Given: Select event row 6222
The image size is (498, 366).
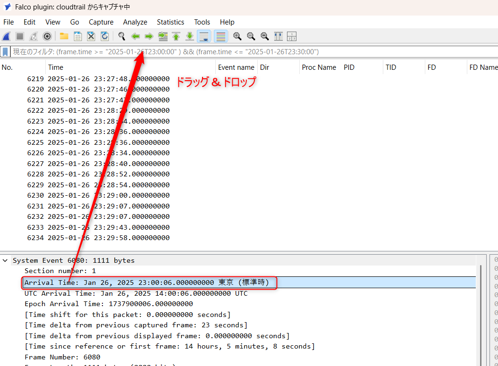Looking at the screenshot, I should [249, 110].
